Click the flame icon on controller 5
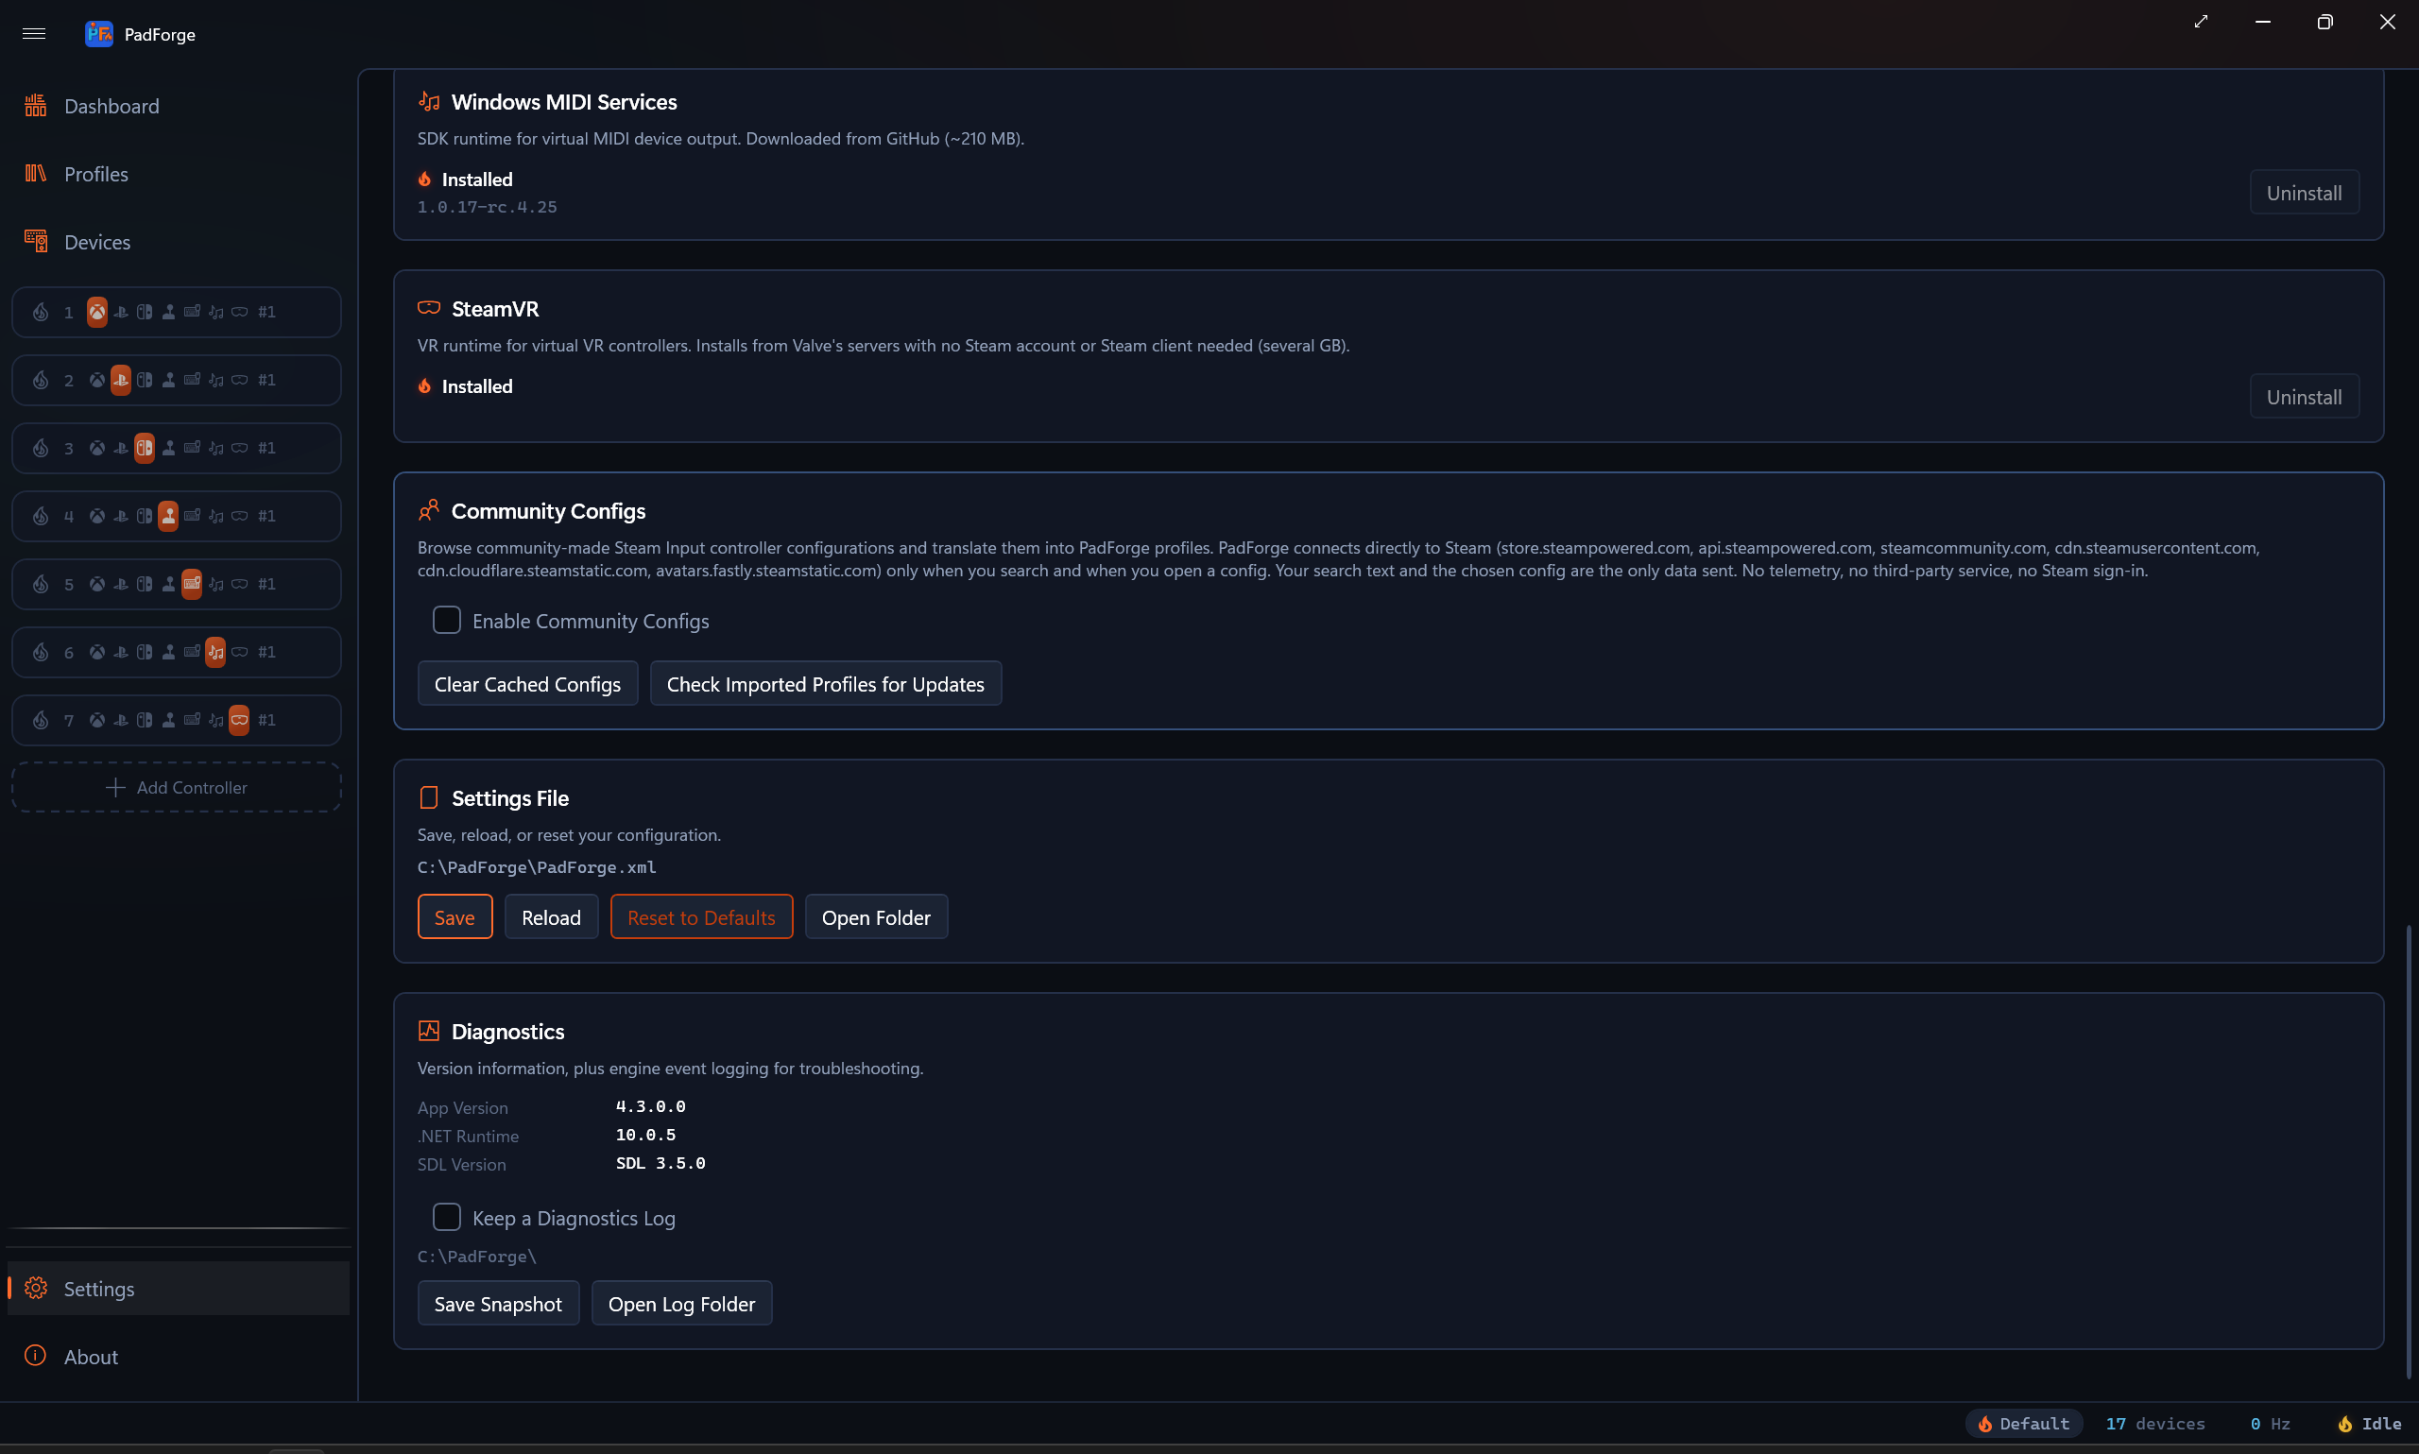The width and height of the screenshot is (2419, 1454). tap(41, 584)
